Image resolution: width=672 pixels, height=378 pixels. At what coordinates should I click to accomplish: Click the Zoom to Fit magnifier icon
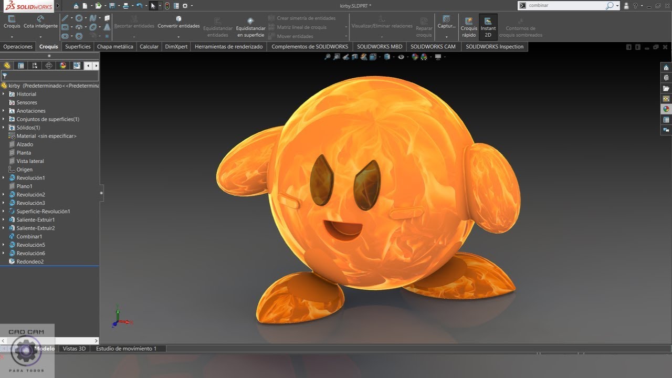(327, 57)
